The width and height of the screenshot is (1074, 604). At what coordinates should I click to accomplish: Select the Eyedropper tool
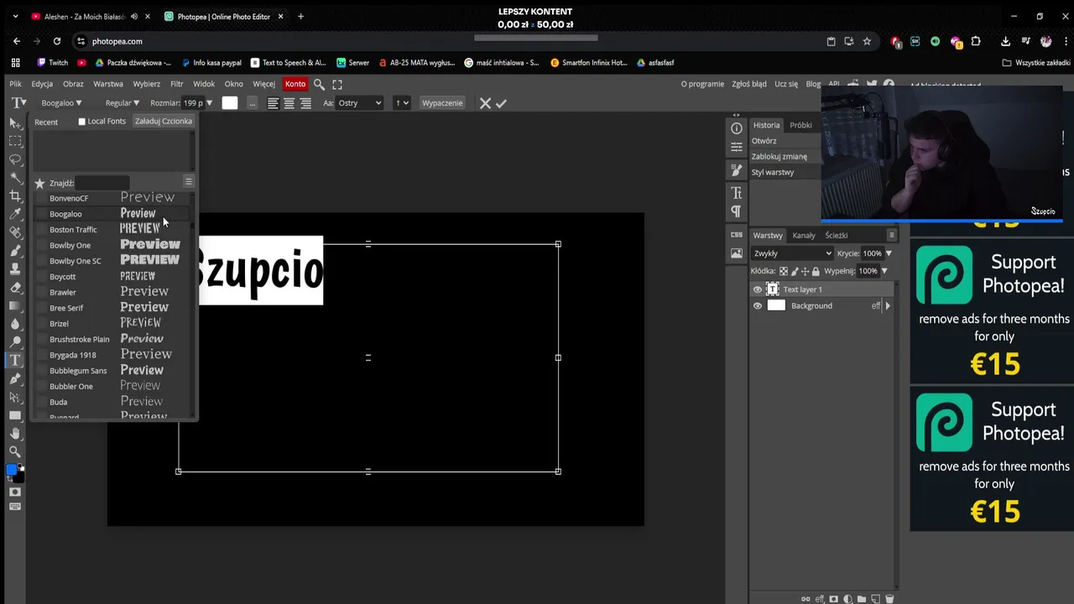[x=15, y=215]
